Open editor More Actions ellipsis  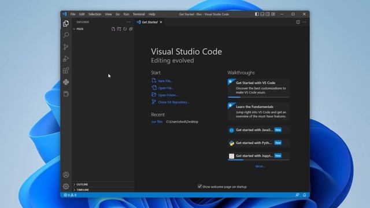(305, 22)
